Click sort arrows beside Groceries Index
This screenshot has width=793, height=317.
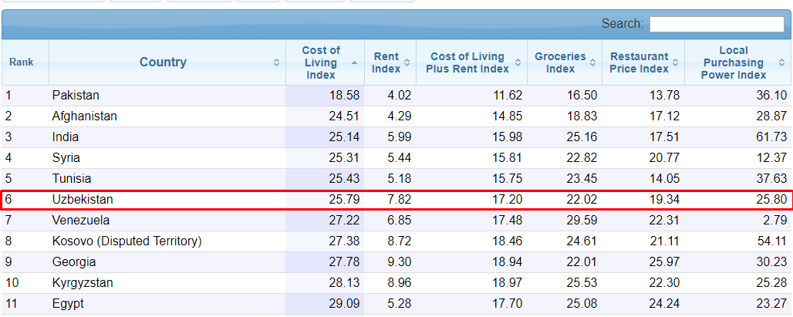592,63
